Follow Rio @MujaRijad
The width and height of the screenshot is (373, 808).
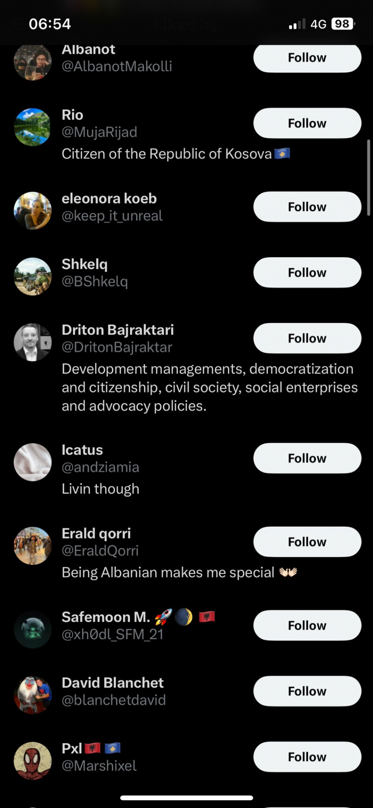[x=307, y=123]
